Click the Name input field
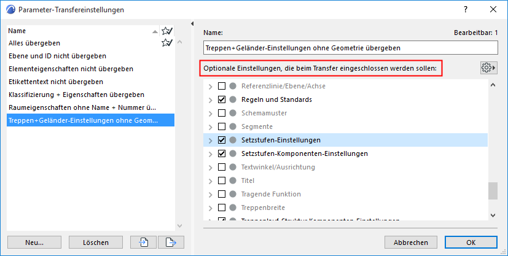This screenshot has width=508, height=256. 350,47
